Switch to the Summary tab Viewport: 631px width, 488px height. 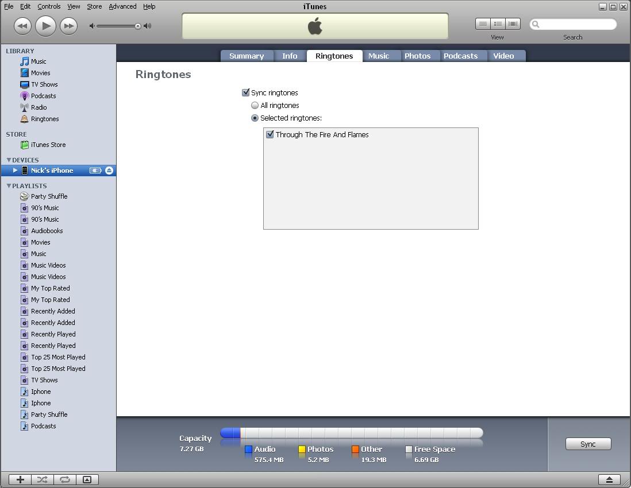pos(247,56)
